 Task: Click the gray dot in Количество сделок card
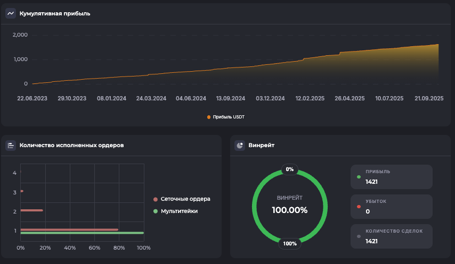coord(359,236)
